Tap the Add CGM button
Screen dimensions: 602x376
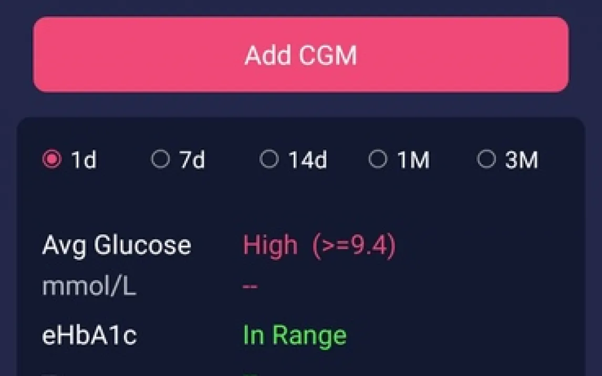click(x=300, y=55)
